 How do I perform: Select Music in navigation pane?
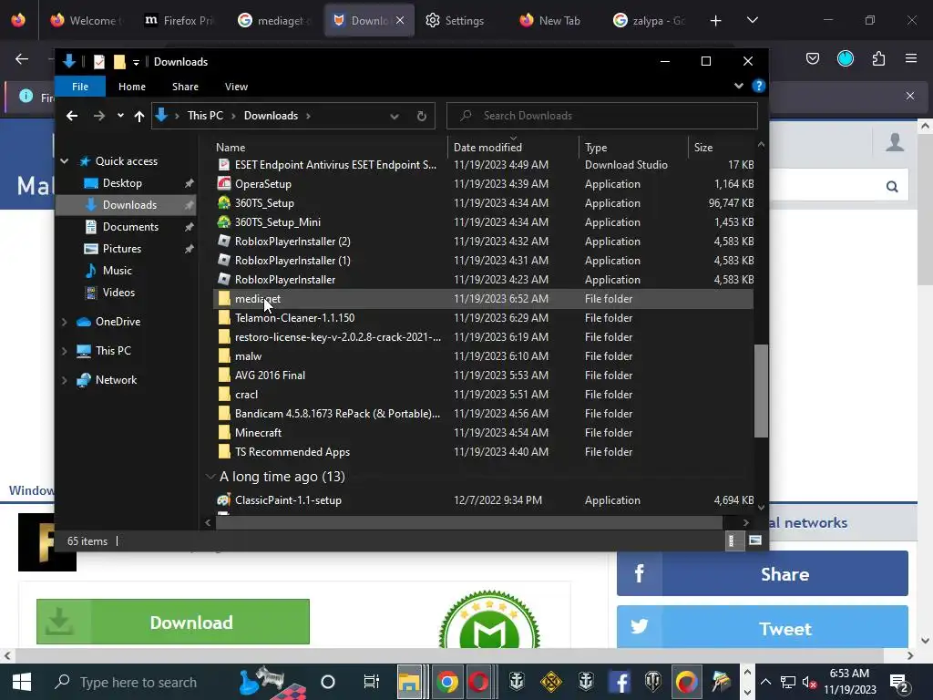(118, 270)
